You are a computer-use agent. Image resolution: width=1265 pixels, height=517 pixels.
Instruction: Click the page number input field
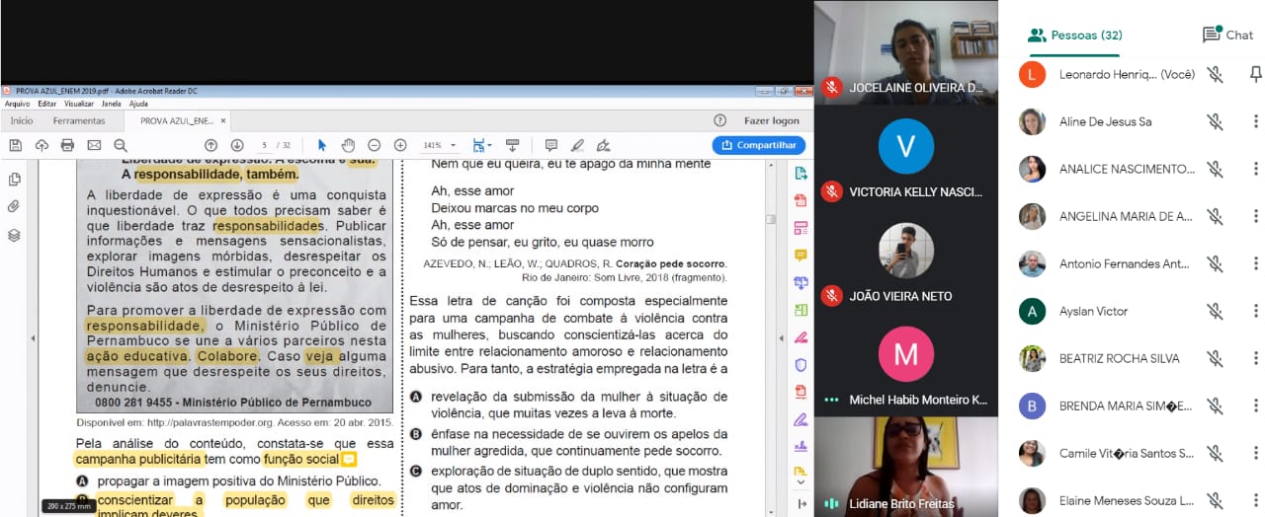pyautogui.click(x=265, y=145)
